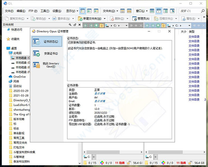Expand dropdown next to 新建文件夹(W)
The width and height of the screenshot is (208, 167).
coord(105,19)
